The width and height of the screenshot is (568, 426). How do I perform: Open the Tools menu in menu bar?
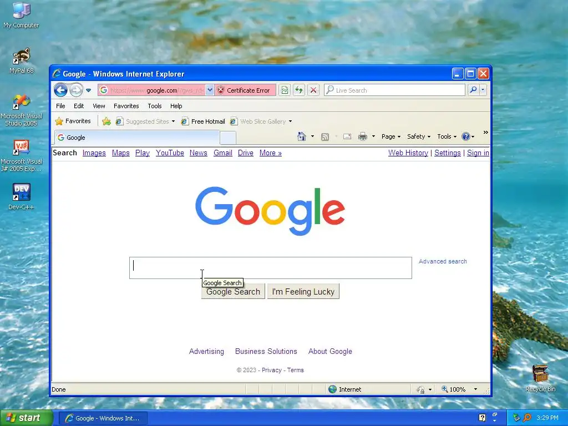(154, 106)
